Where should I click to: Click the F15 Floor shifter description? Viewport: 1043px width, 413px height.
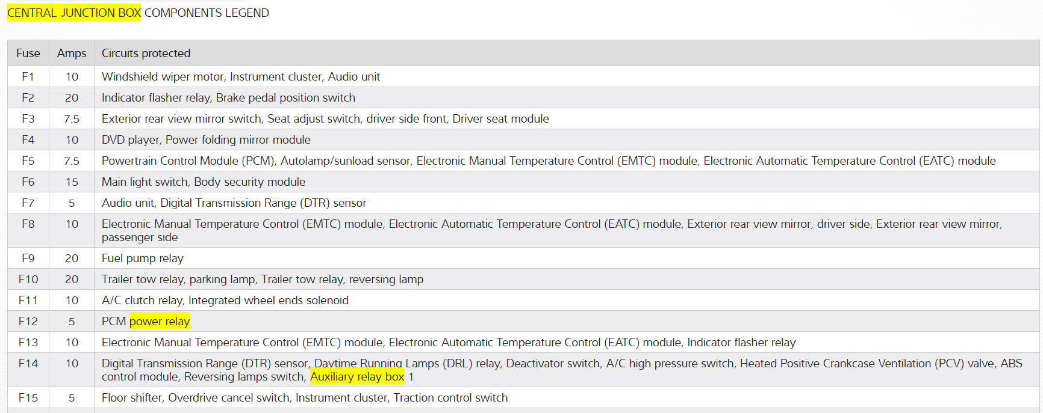[304, 397]
